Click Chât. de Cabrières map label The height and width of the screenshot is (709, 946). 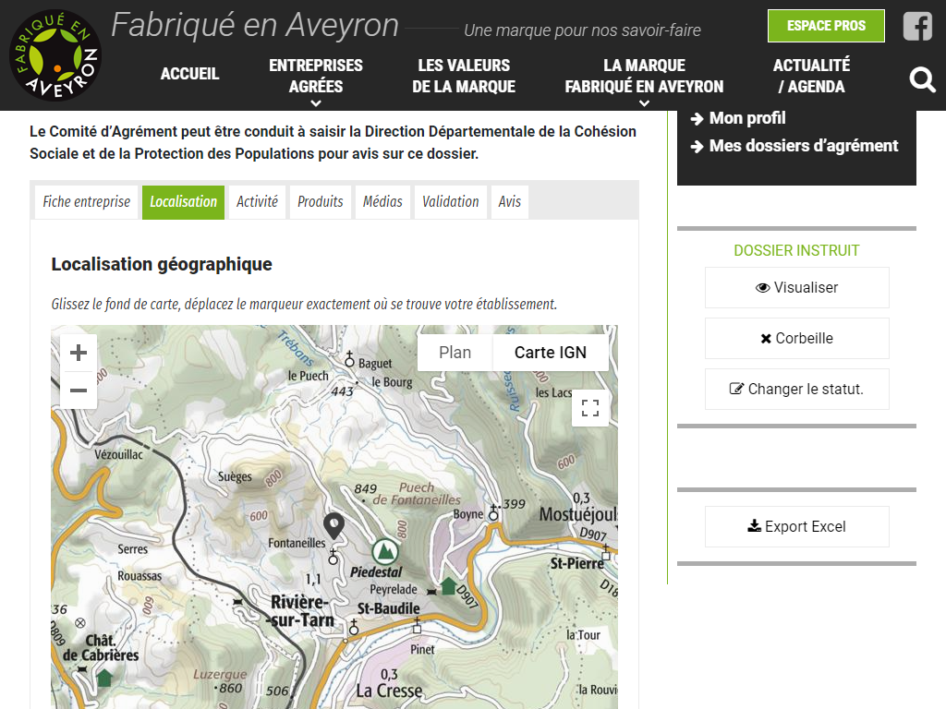coord(101,648)
